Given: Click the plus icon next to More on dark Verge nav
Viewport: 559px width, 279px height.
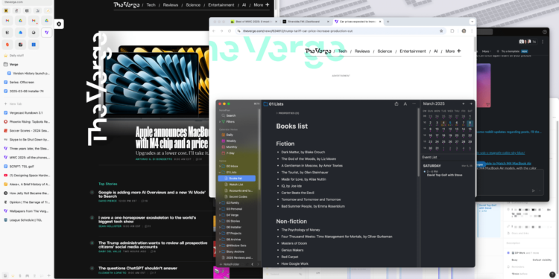Looking at the screenshot, I should (268, 4).
